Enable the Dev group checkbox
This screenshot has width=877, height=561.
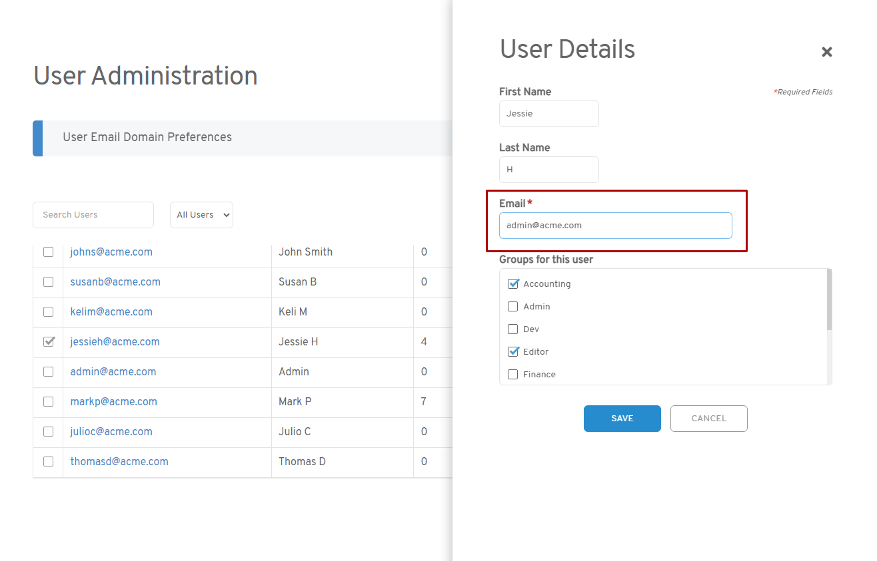pos(513,329)
